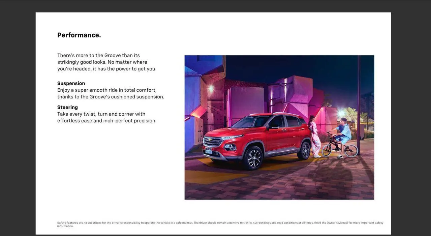Click the 'Performance.' page heading
Viewport: 431px width, 236px height.
coord(79,35)
